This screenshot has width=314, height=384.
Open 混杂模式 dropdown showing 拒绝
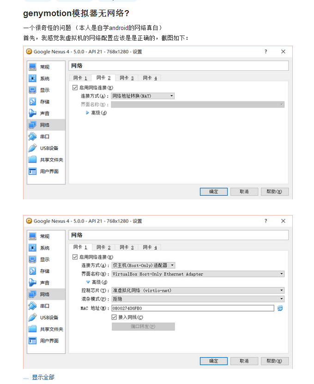(x=198, y=299)
